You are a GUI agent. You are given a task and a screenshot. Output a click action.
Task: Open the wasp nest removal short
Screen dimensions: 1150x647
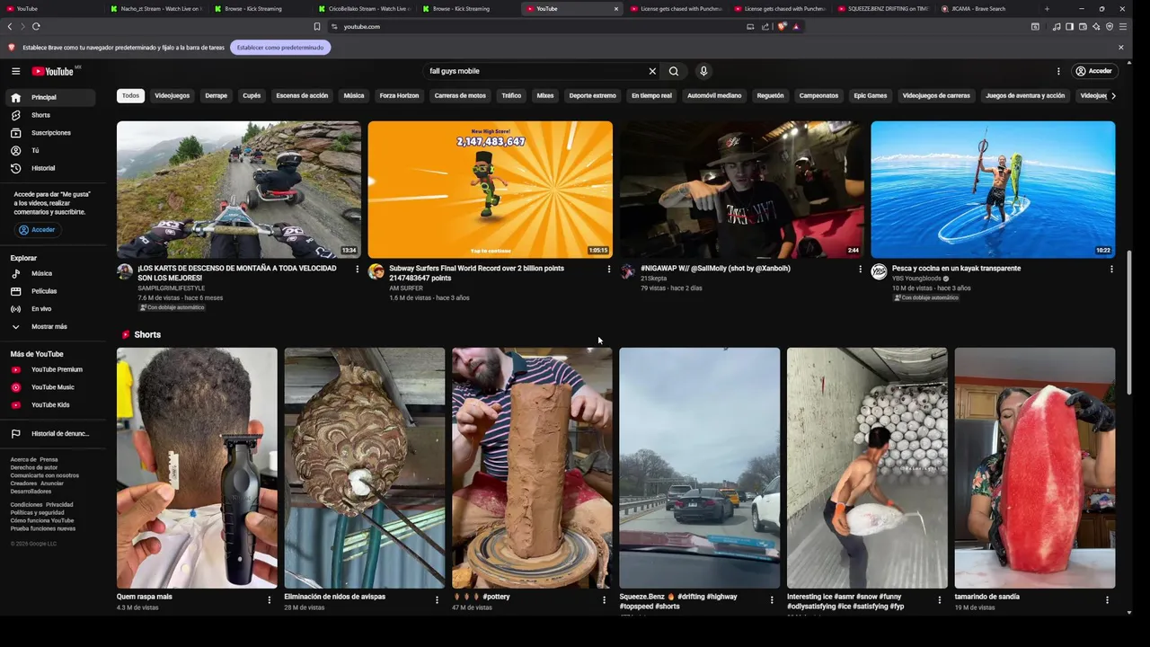click(x=364, y=468)
